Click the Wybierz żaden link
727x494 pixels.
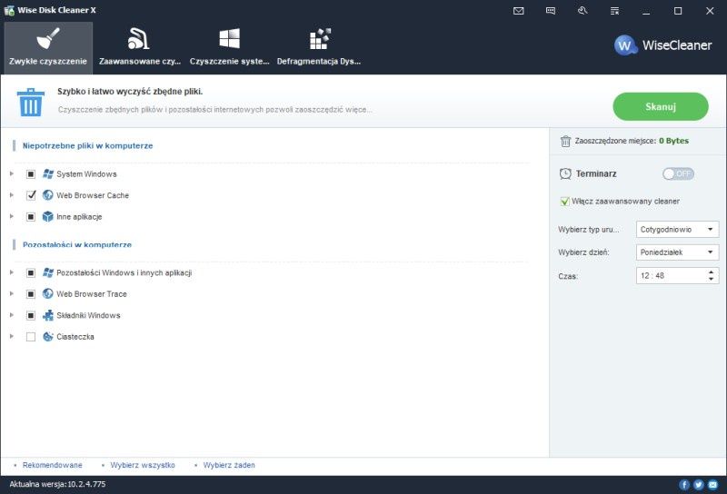(229, 465)
